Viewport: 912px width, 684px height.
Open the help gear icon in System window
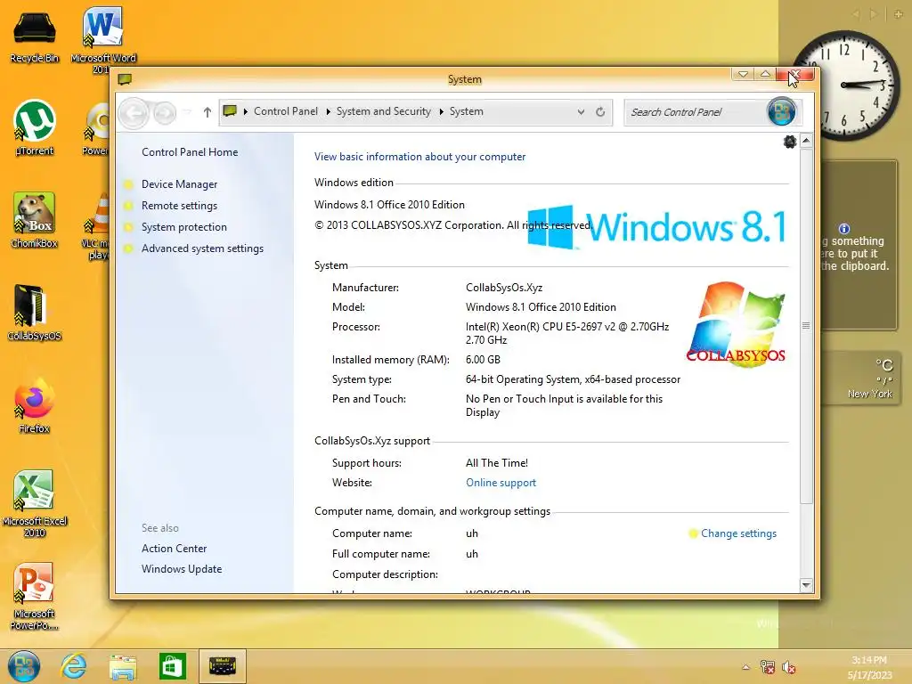point(789,142)
